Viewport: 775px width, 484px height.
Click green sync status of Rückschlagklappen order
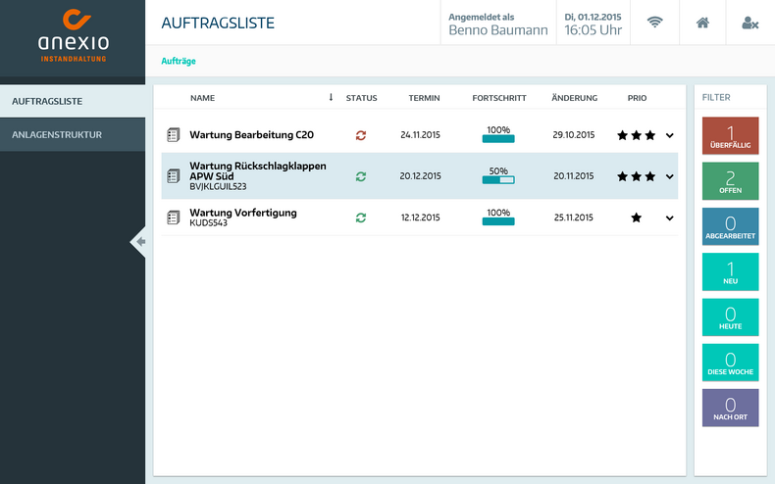pos(361,176)
